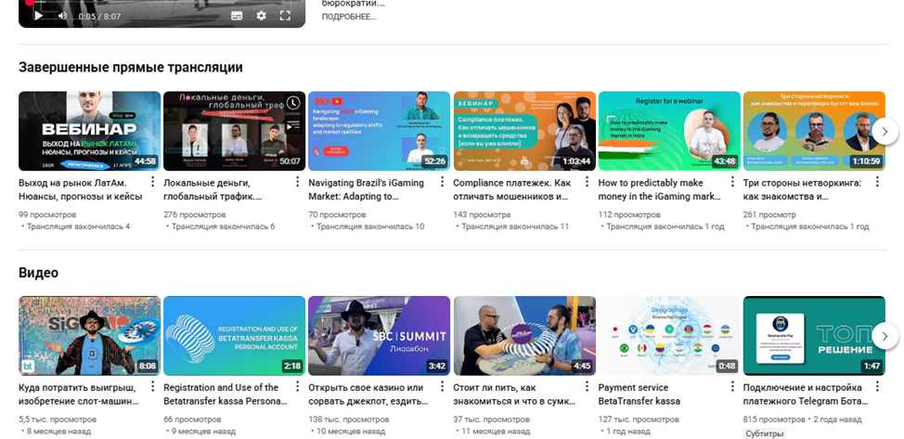Open options for Registration and Use of Betatransfer
The width and height of the screenshot is (904, 439).
point(298,387)
